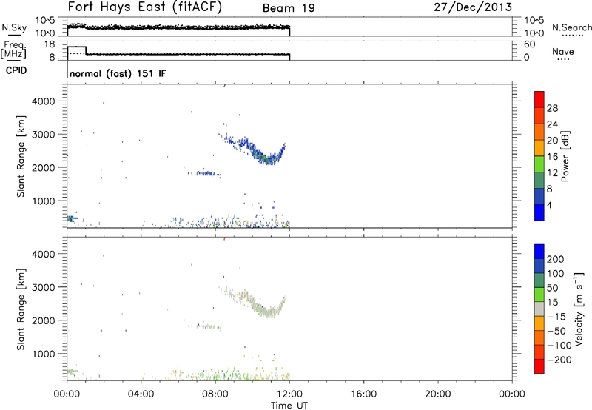Click the '28' value on the Power color bar
The width and height of the screenshot is (592, 410).
tap(552, 108)
